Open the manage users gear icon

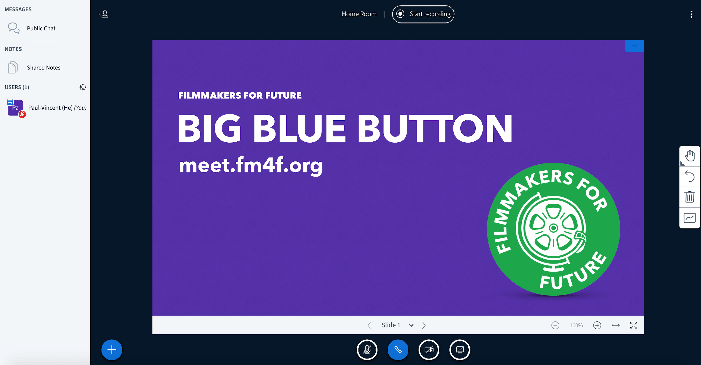[83, 87]
